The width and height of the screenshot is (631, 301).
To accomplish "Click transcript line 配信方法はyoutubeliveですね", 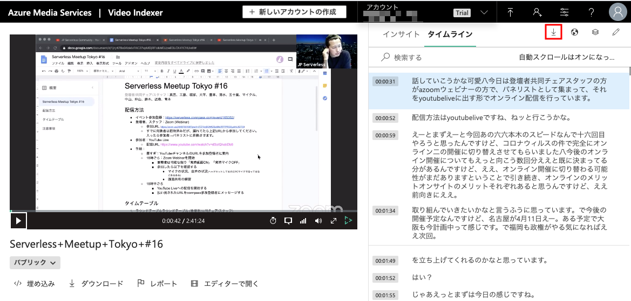I will [x=492, y=117].
